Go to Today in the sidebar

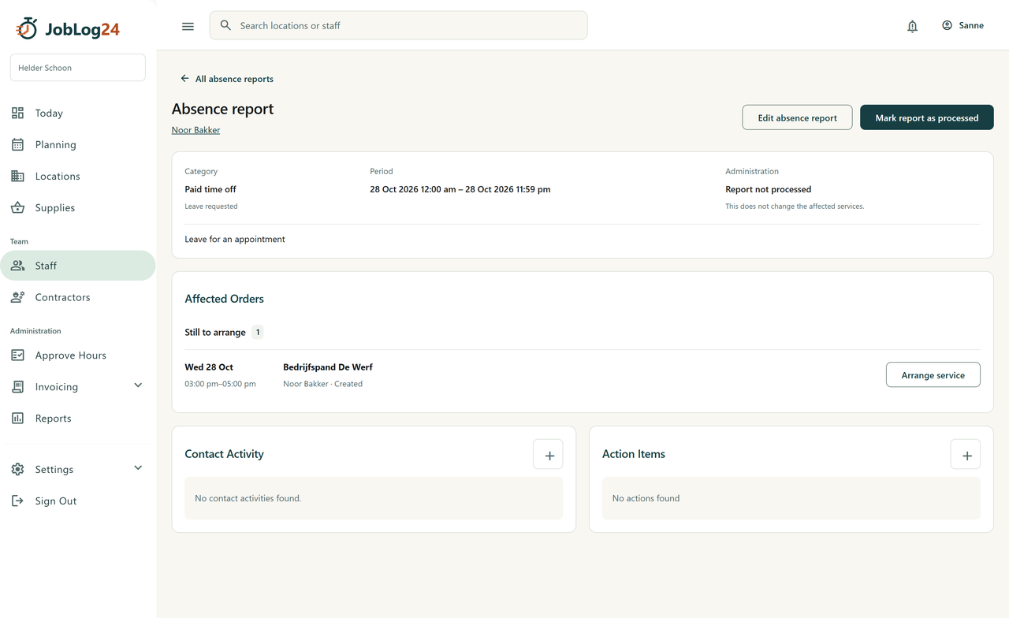pyautogui.click(x=77, y=113)
